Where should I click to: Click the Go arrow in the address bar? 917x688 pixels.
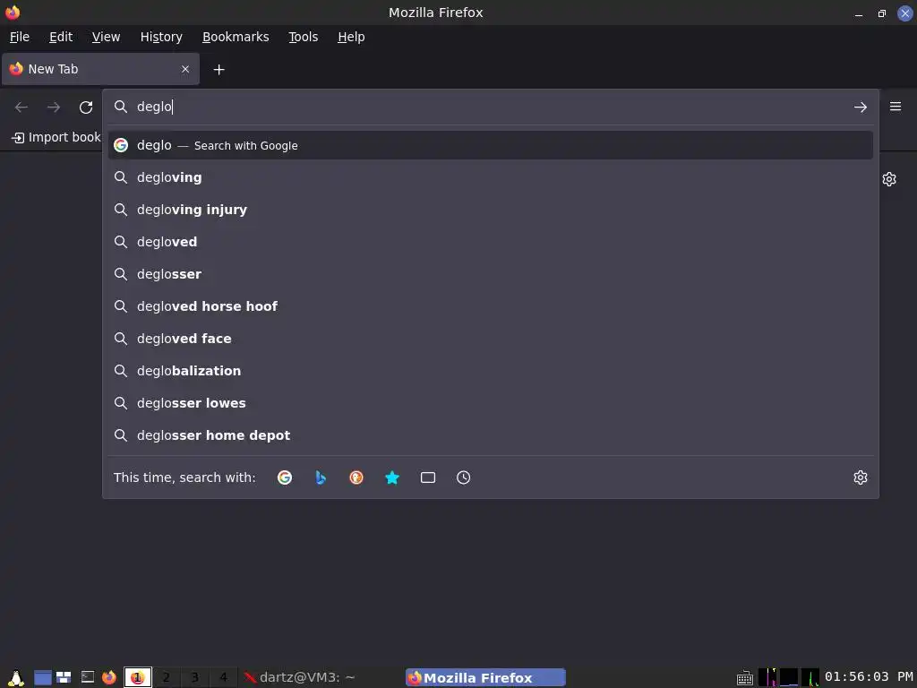(861, 107)
